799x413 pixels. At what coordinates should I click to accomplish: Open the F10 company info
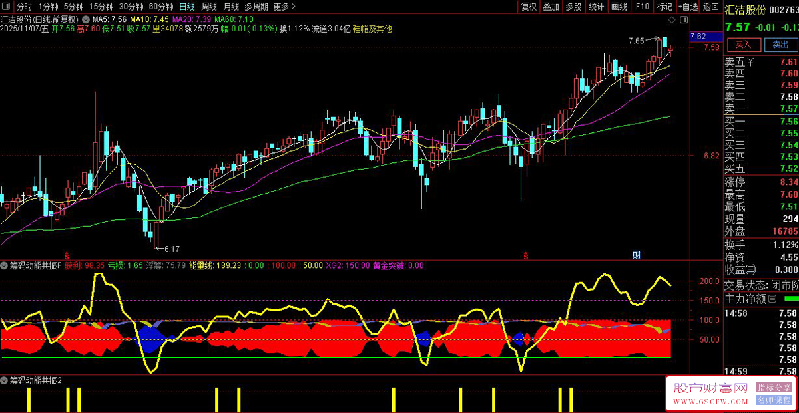(642, 7)
